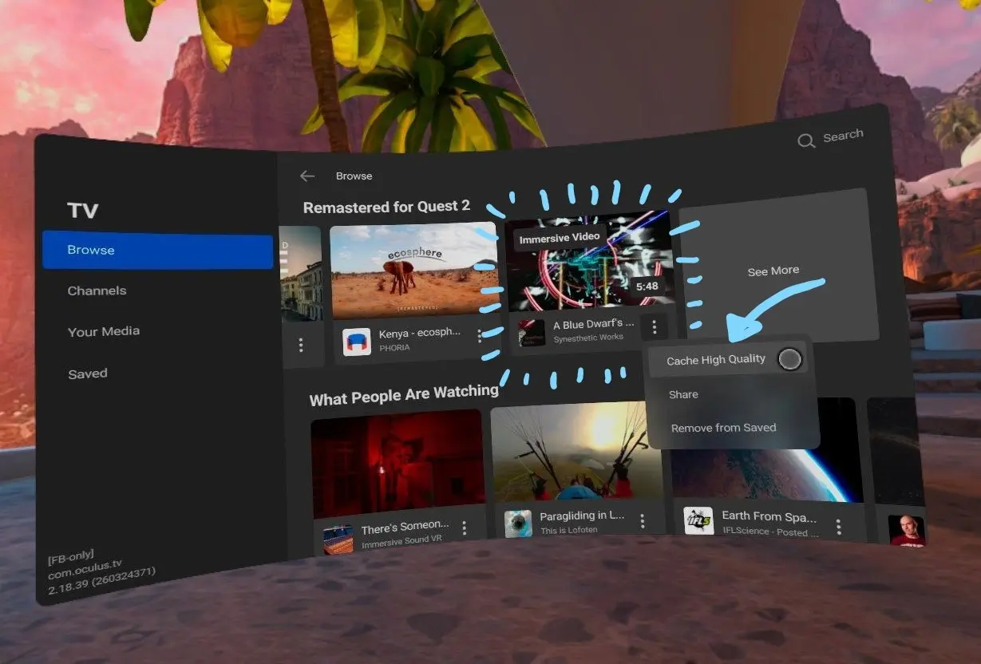Click the IFLScience channel logo
This screenshot has height=664, width=981.
(698, 520)
